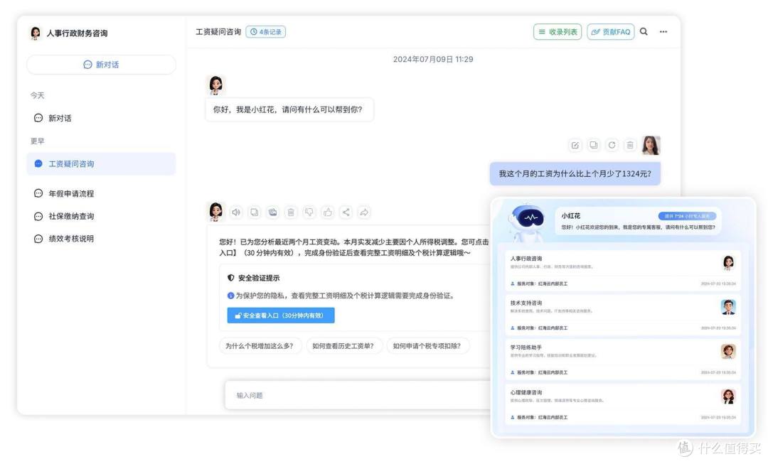The width and height of the screenshot is (768, 464).
Task: Click the 人事行政财务咨询 assistant avatar in sidebar header
Action: click(x=36, y=33)
